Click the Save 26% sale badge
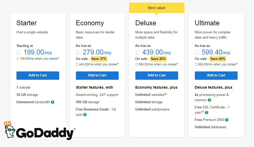This screenshot has height=147, width=254. click(x=158, y=59)
